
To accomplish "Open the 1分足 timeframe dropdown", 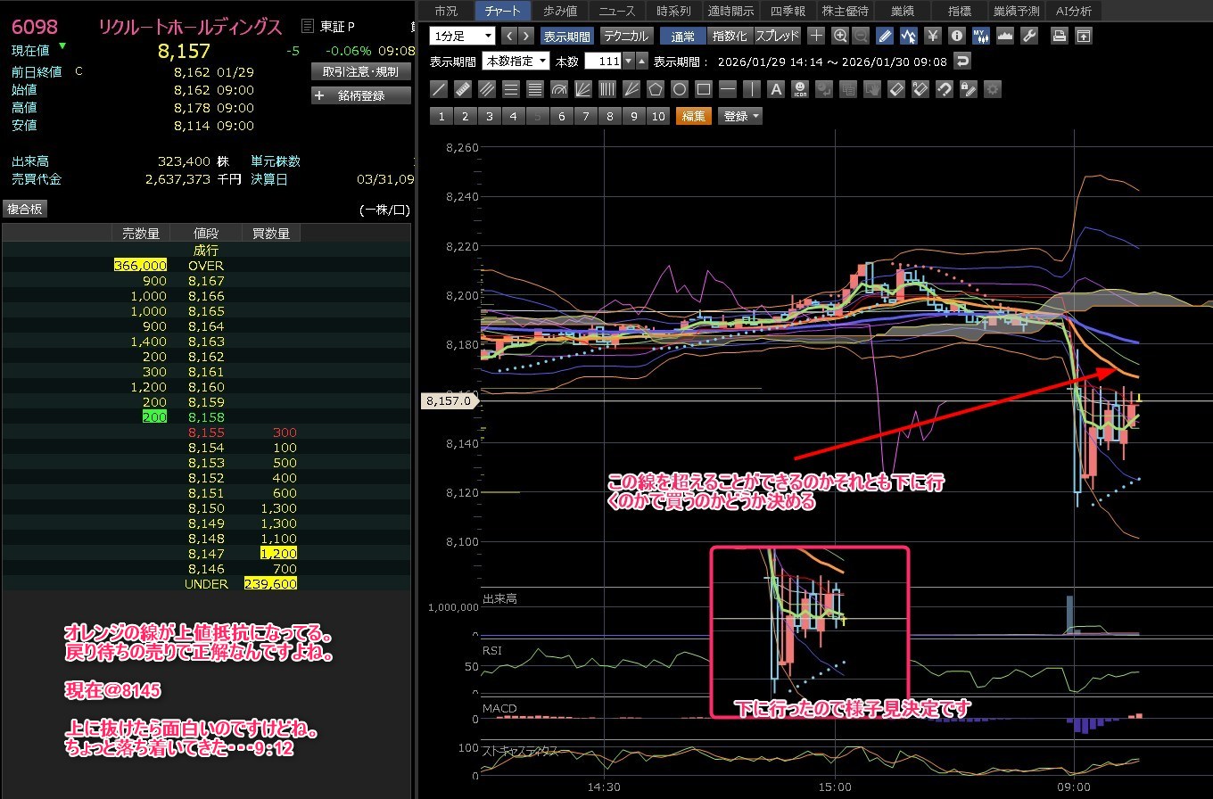I will click(x=462, y=36).
